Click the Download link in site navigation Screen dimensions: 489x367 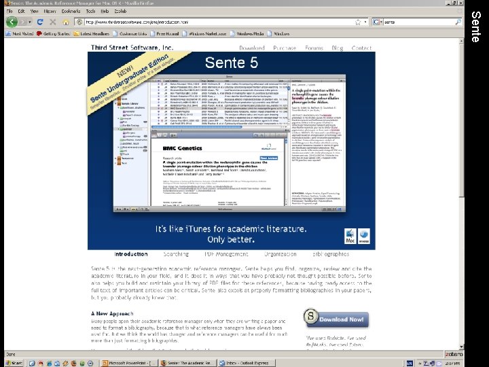(252, 48)
